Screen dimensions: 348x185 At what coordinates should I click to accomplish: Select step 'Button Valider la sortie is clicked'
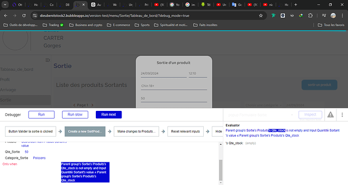31,132
